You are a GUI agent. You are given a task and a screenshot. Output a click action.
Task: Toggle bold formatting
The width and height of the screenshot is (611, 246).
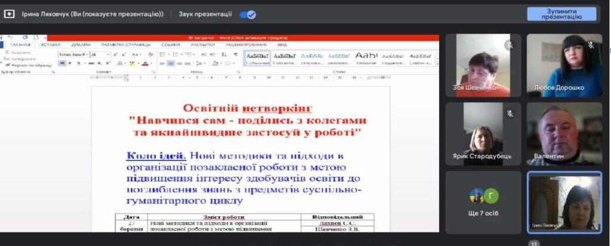click(x=62, y=63)
